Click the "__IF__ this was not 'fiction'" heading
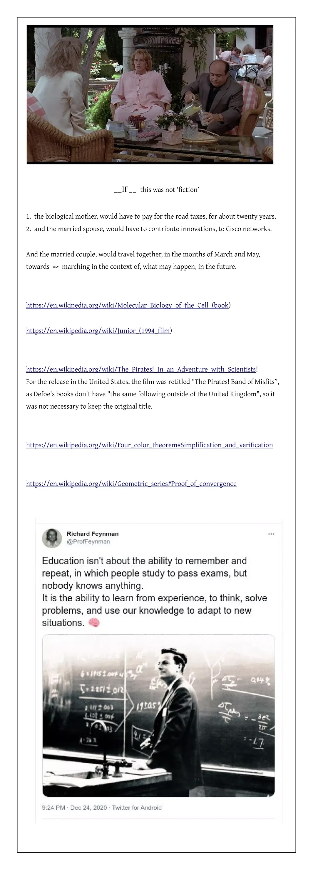Image resolution: width=313 pixels, height=870 pixels. coord(156,190)
